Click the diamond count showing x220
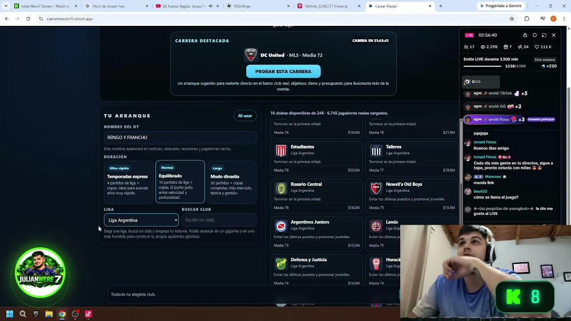 [x=549, y=66]
